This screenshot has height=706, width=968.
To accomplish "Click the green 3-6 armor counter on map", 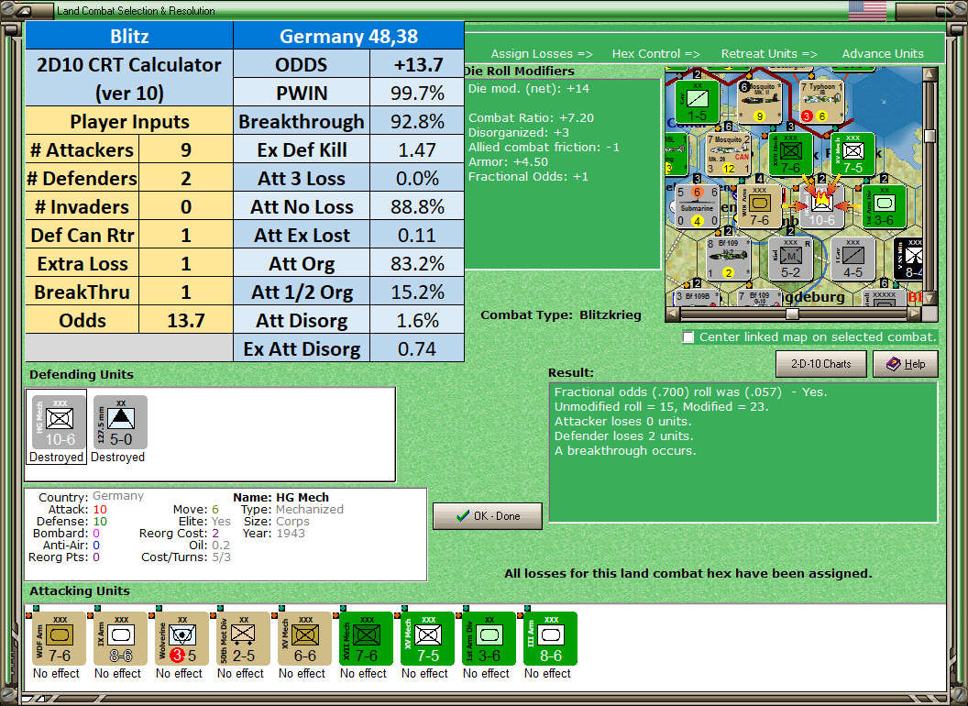I will [884, 205].
